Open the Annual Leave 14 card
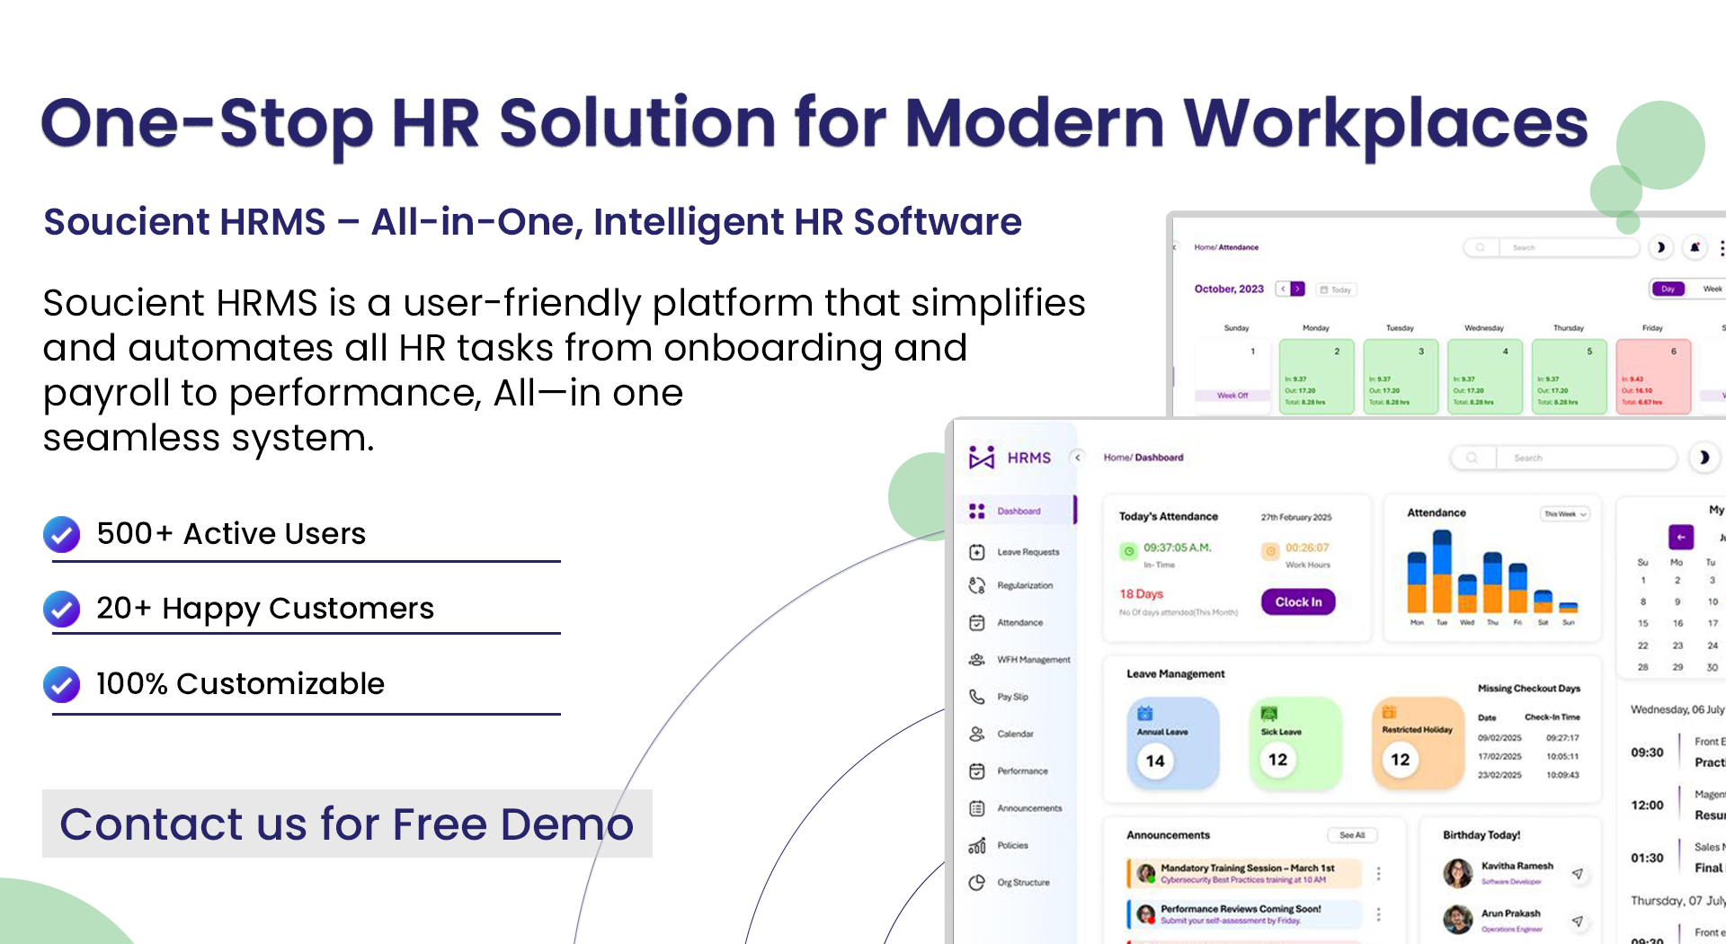The width and height of the screenshot is (1726, 944). pos(1173,744)
